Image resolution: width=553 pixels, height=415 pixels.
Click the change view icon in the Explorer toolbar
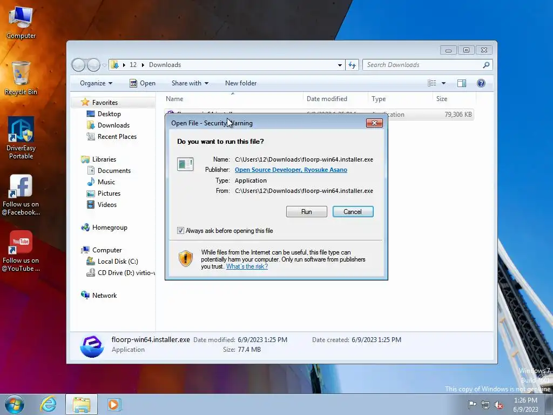click(x=431, y=83)
